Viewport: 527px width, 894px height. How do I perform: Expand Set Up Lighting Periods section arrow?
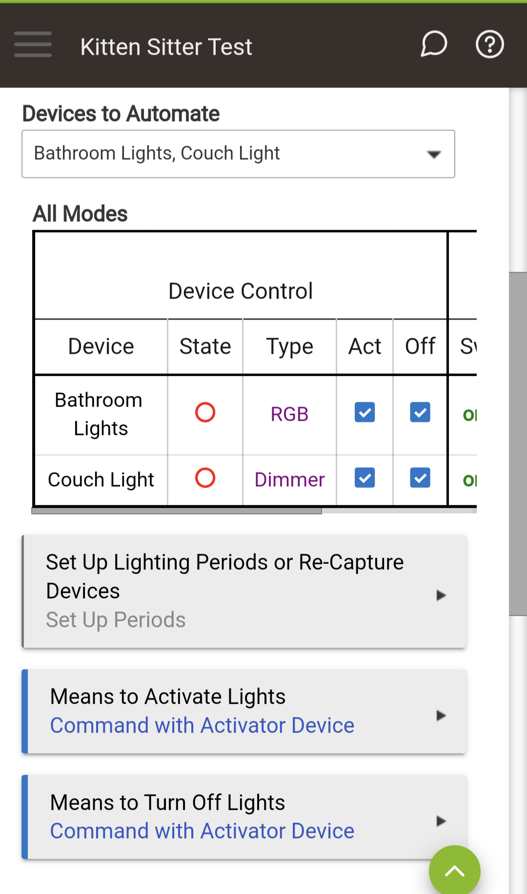tap(441, 595)
